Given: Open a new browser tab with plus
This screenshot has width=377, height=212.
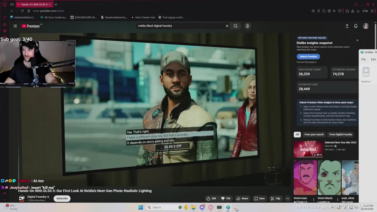Looking at the screenshot, I should [x=56, y=4].
